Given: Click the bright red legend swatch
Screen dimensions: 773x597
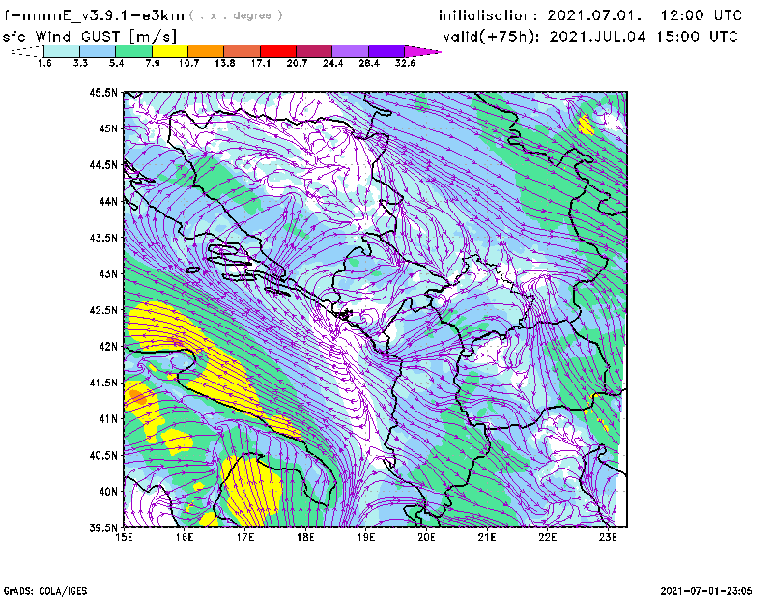Looking at the screenshot, I should [x=278, y=51].
